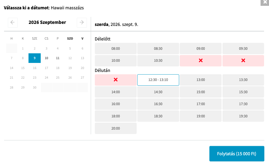Image resolution: width=269 pixels, height=164 pixels.
Task: Choose the 19:00 time slot
Action: tap(201, 116)
